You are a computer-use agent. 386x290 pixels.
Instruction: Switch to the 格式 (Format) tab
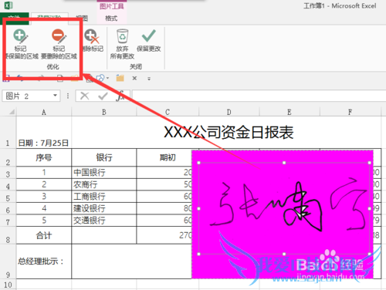(111, 19)
